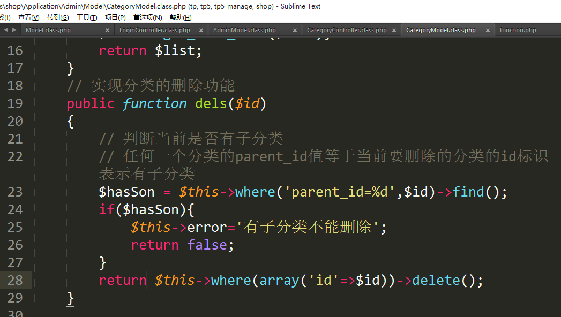Open the 查看(V) menu
The image size is (561, 317).
[28, 18]
